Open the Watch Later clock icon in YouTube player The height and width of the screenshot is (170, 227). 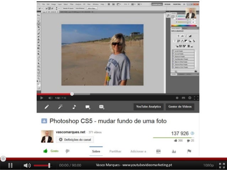[177, 98]
